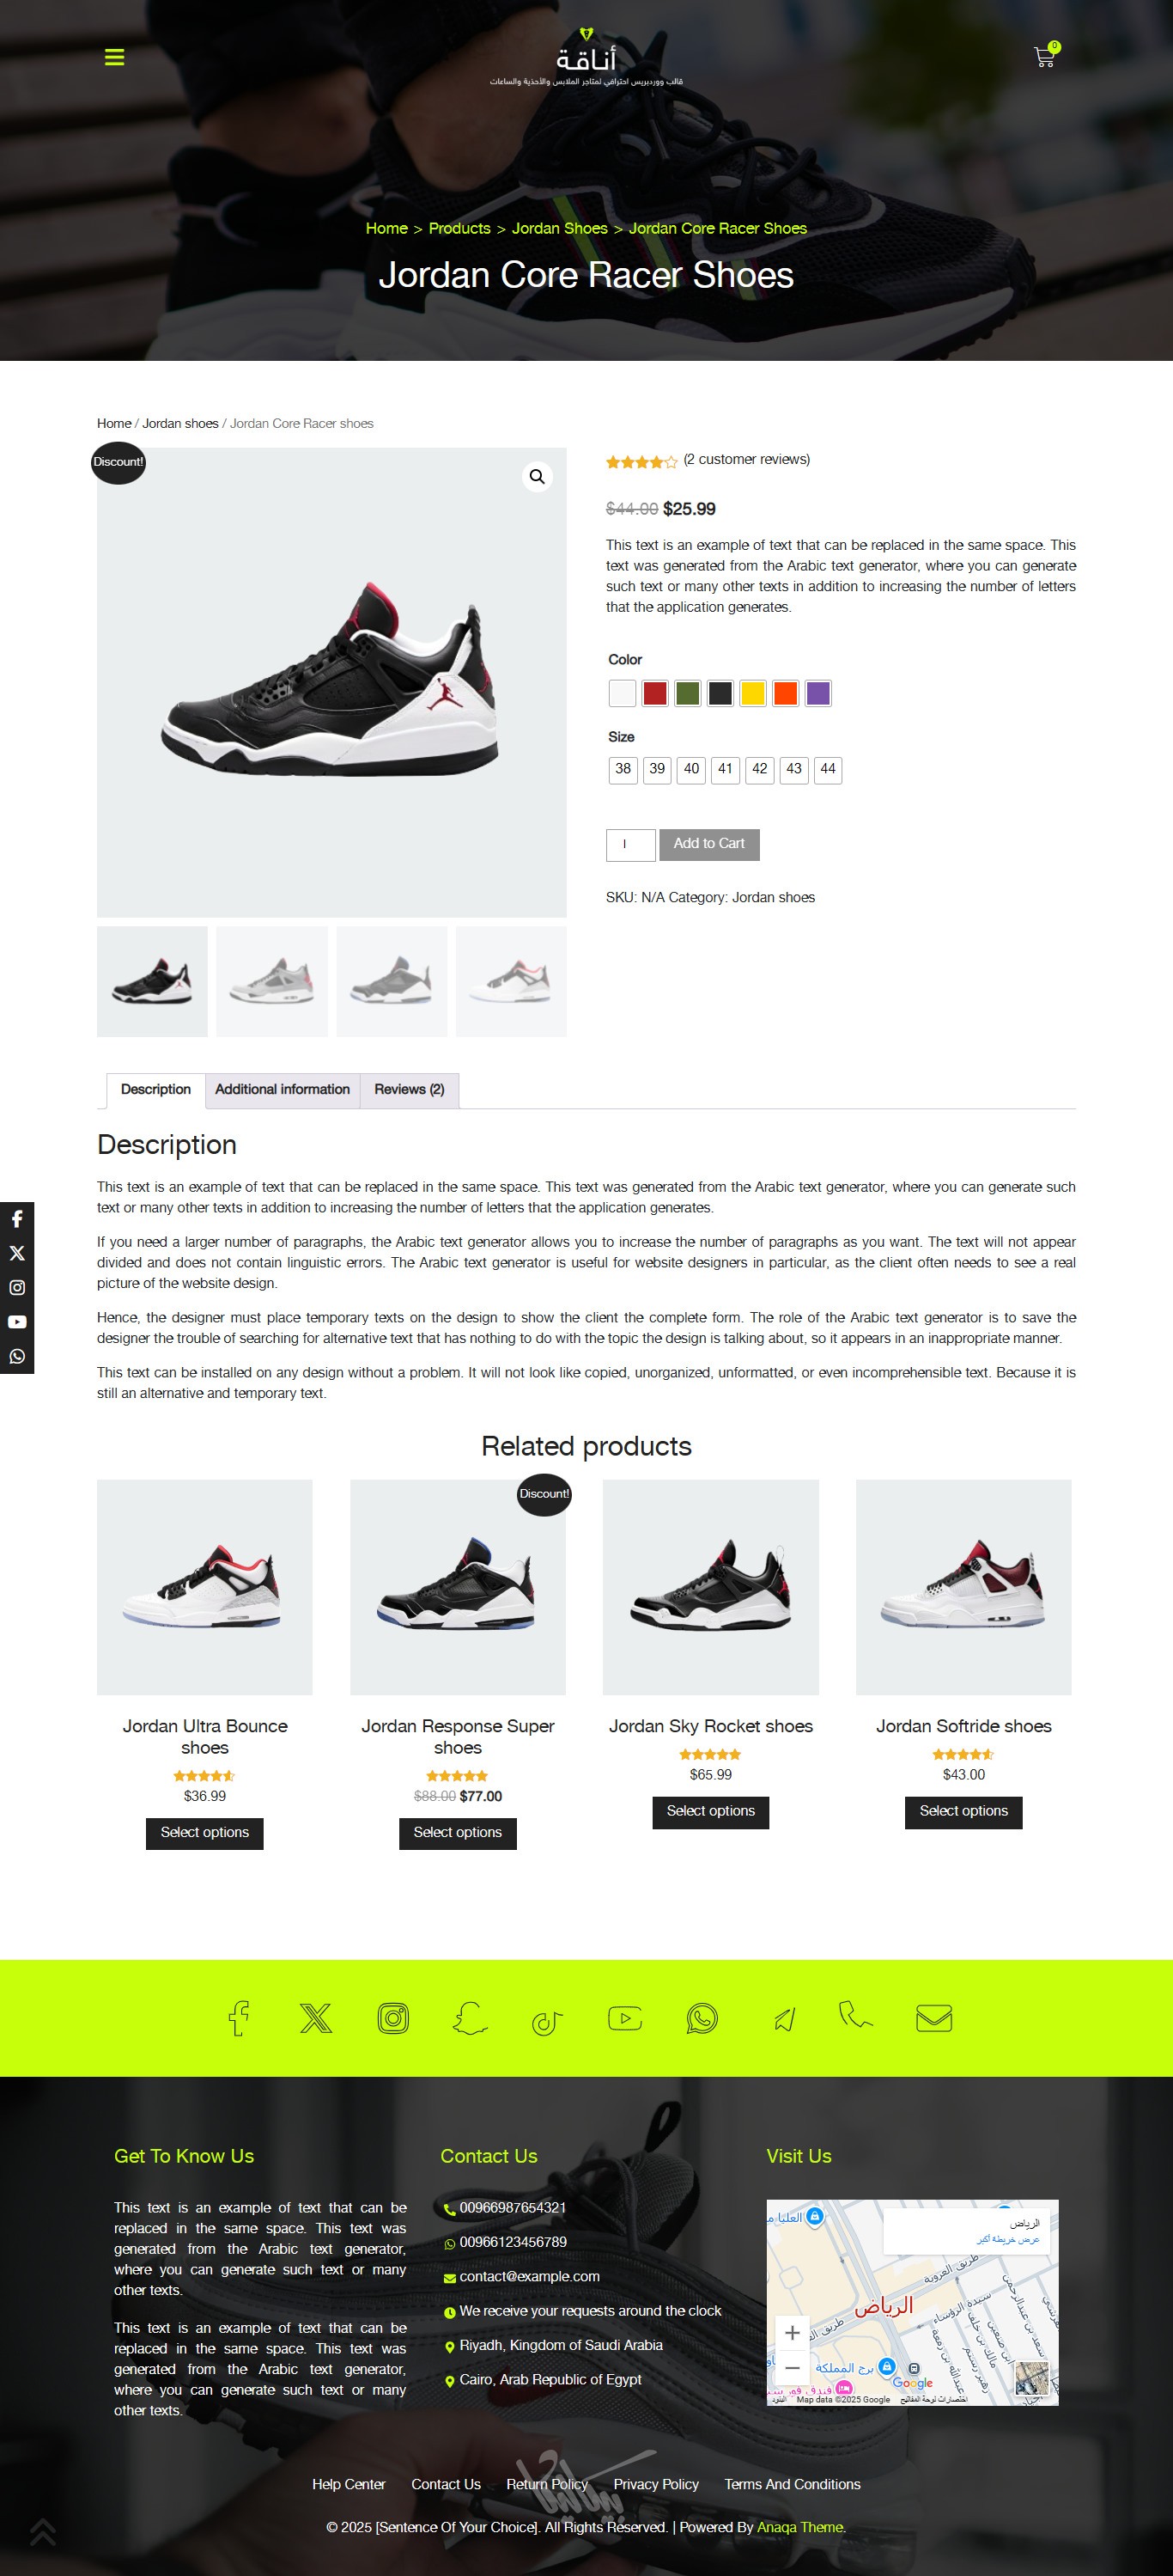Switch to Additional information tab
Viewport: 1173px width, 2576px height.
coord(283,1089)
